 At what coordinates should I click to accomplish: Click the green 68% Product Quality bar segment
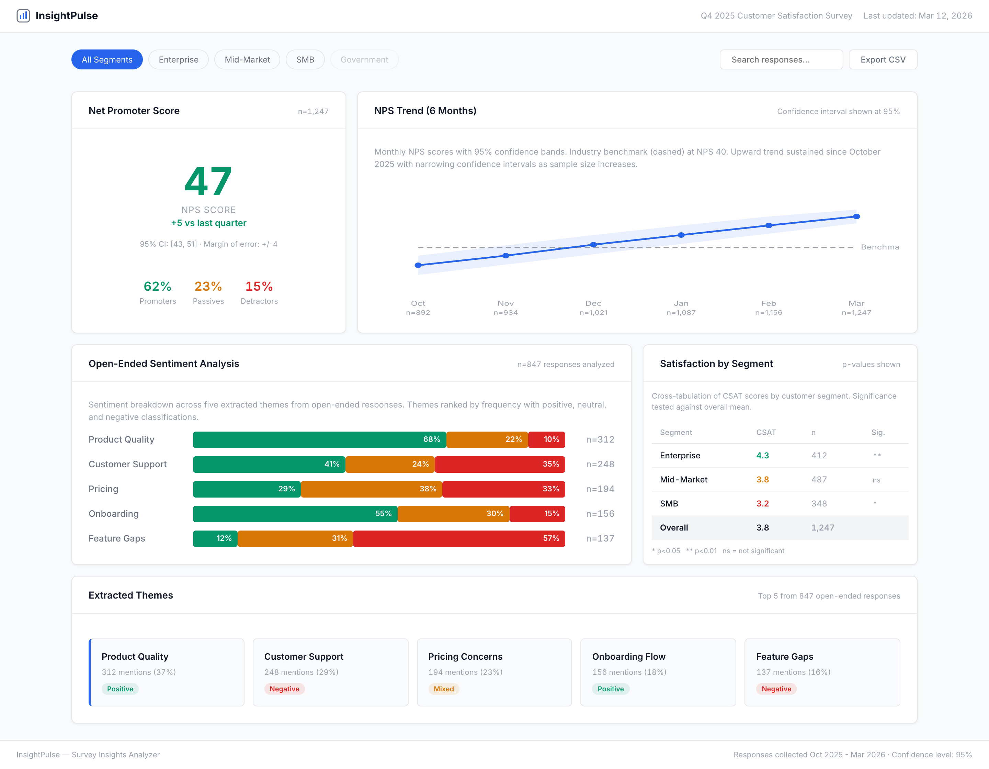click(x=320, y=439)
